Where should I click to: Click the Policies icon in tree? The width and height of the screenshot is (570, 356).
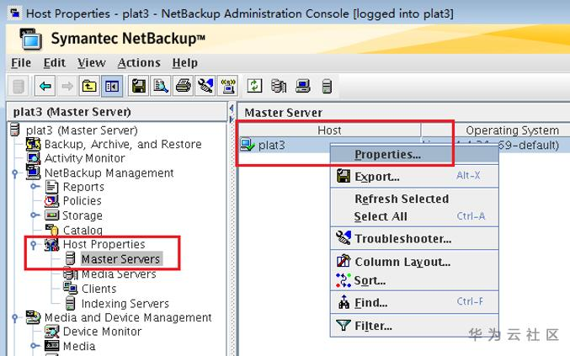[52, 201]
